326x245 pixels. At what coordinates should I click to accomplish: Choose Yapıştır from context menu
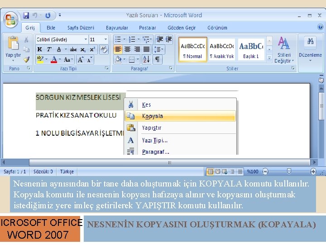point(180,127)
